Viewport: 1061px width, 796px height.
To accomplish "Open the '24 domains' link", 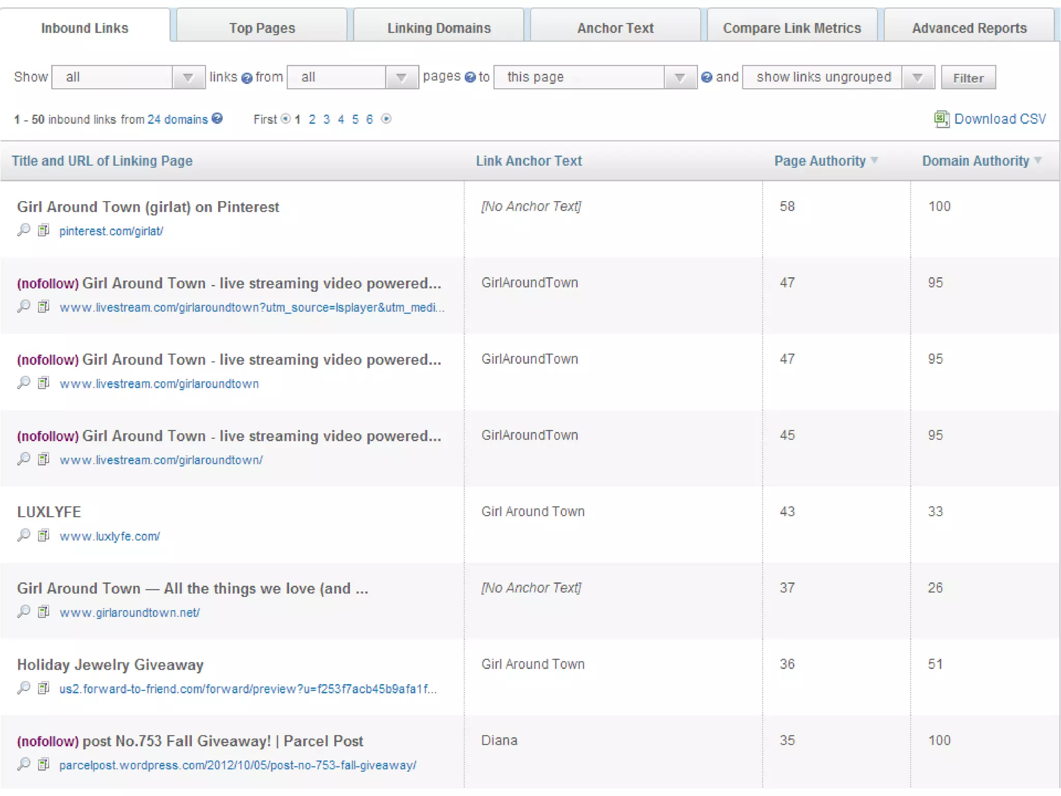I will pyautogui.click(x=178, y=119).
